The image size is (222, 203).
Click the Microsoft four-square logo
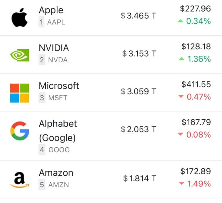pos(20,93)
